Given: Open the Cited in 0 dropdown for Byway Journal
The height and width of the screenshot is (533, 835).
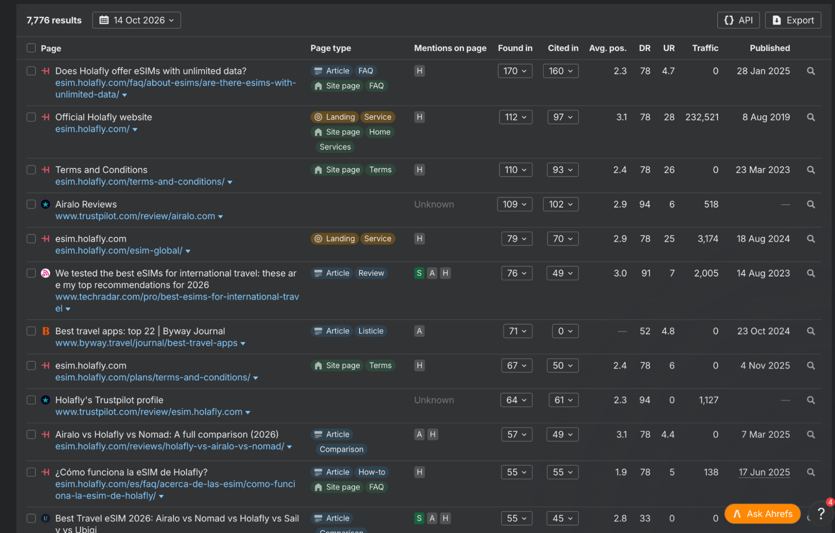Looking at the screenshot, I should [x=565, y=331].
